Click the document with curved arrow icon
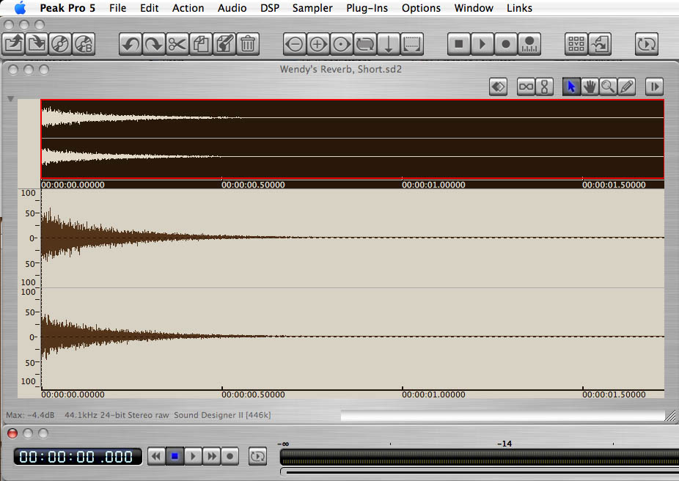 600,44
